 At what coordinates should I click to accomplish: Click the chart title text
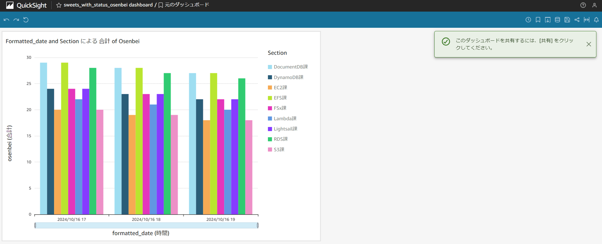pyautogui.click(x=73, y=41)
